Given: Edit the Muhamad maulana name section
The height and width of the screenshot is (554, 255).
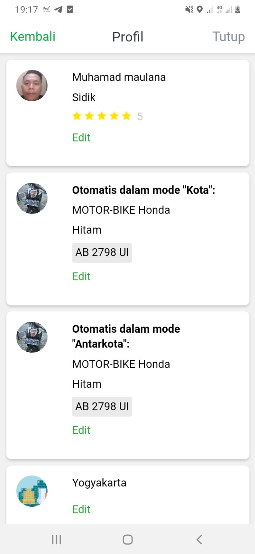Looking at the screenshot, I should coord(81,137).
